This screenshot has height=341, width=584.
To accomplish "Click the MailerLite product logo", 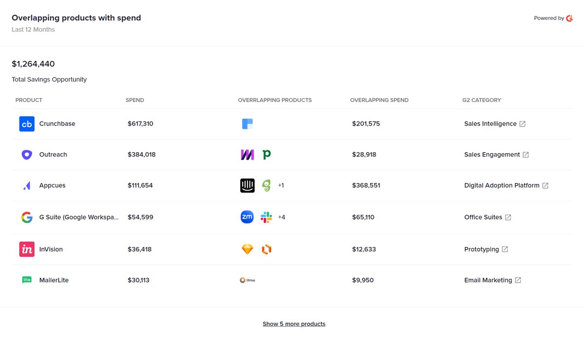I will [x=27, y=280].
